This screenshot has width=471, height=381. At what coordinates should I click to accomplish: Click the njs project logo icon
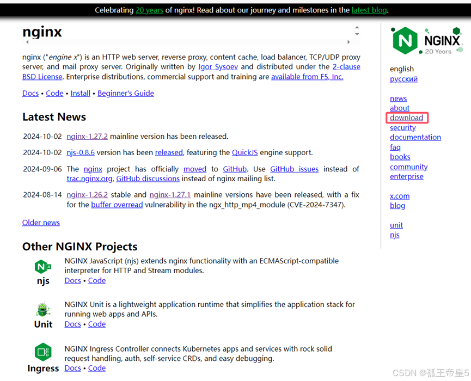tap(43, 267)
